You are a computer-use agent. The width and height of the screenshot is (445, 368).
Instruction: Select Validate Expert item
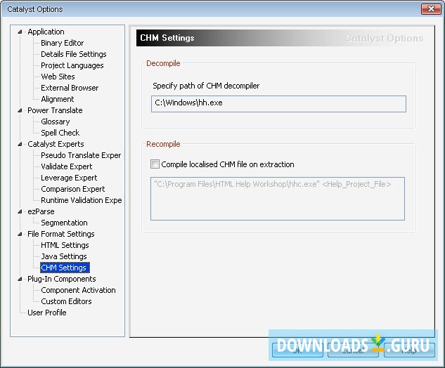pos(66,166)
